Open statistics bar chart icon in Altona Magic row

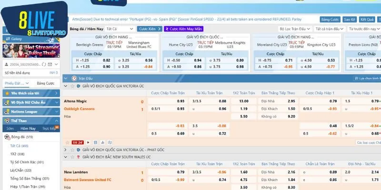click(102, 142)
